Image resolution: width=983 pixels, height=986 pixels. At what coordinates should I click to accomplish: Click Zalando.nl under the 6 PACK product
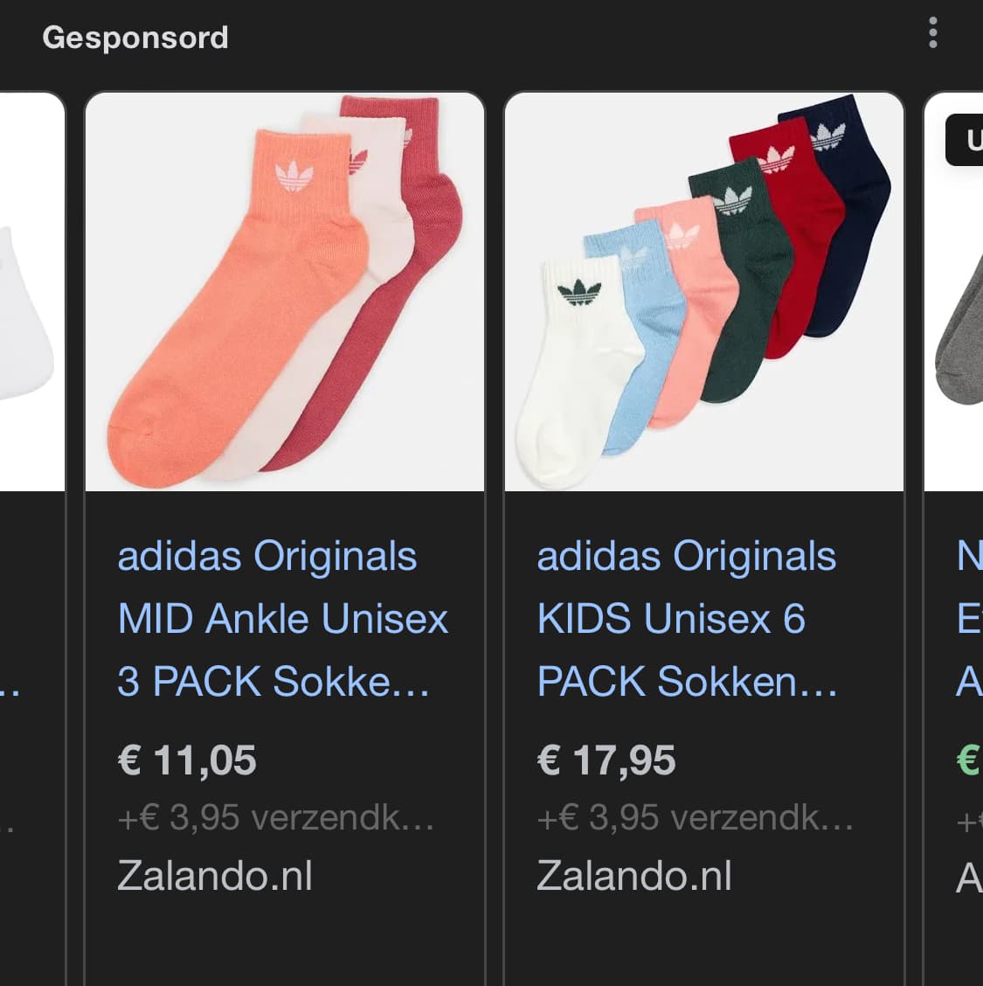(633, 875)
